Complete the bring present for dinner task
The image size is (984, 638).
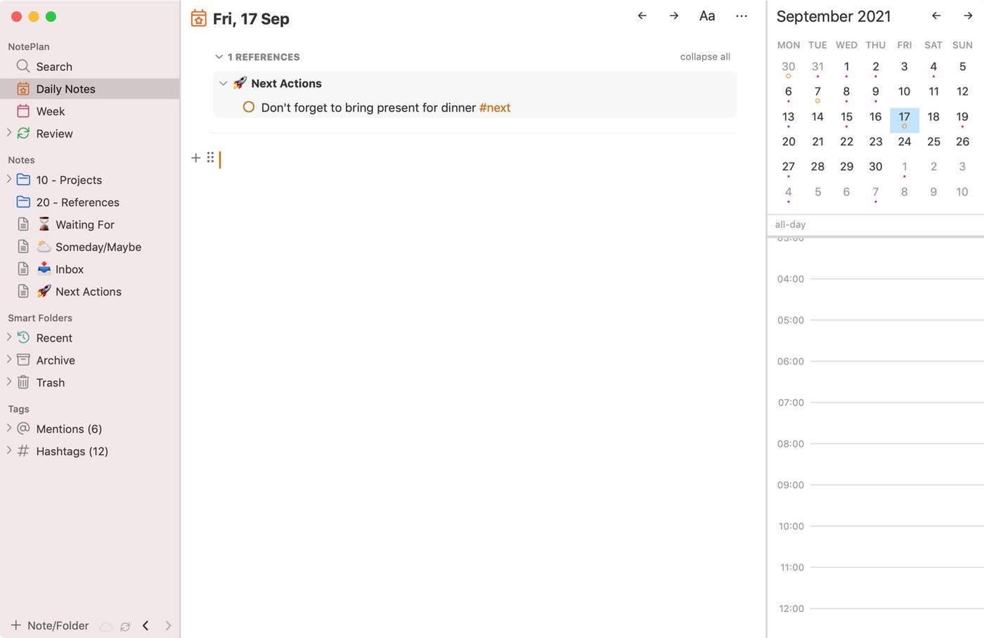[249, 108]
